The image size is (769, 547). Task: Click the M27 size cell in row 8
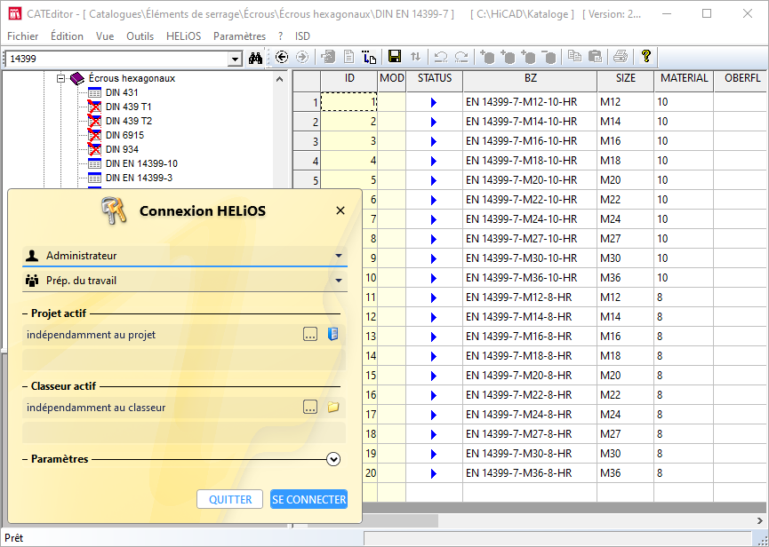coord(625,239)
